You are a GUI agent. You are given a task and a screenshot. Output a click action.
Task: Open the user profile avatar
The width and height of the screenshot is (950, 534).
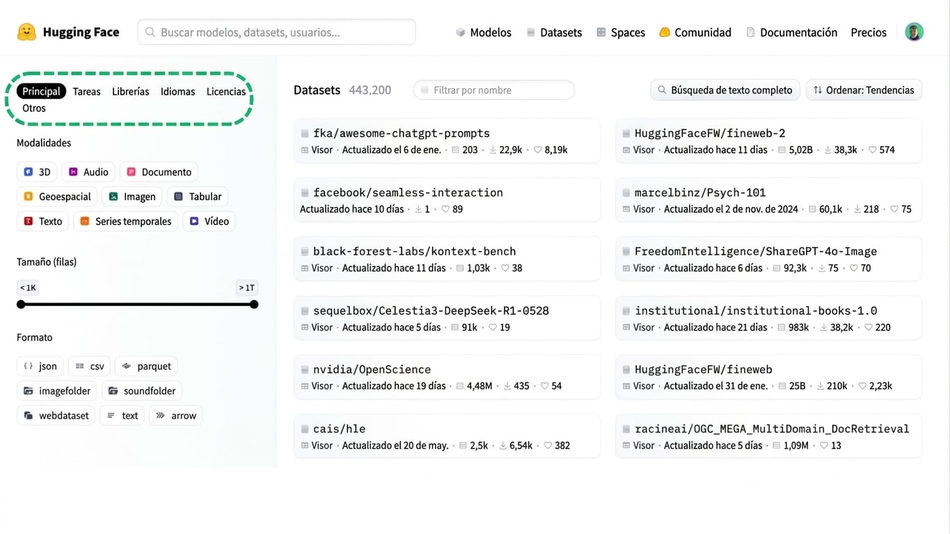click(914, 32)
